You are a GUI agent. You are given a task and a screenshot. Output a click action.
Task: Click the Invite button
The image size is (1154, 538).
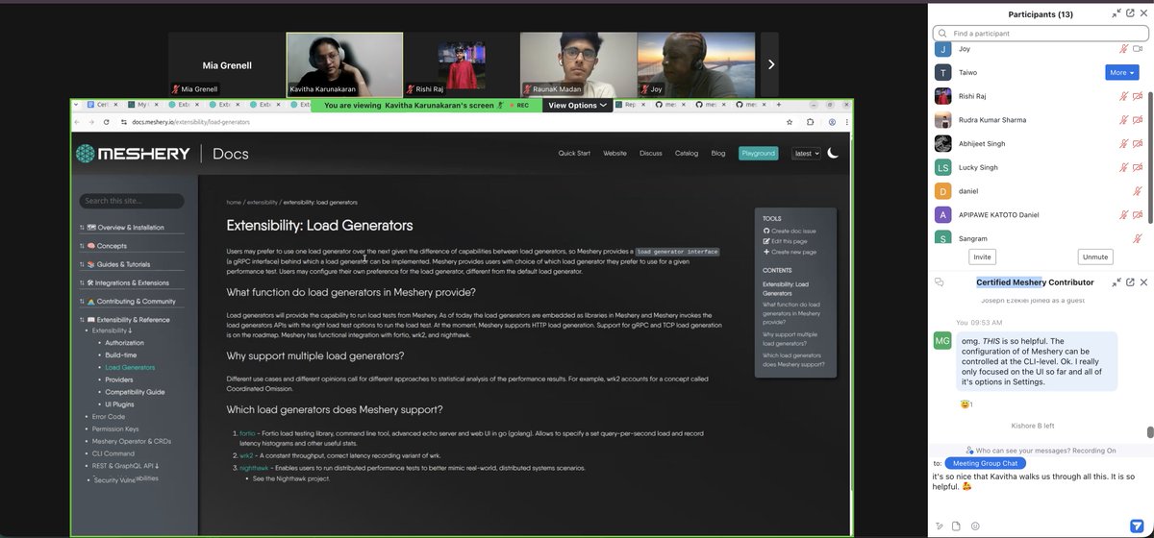click(x=982, y=257)
